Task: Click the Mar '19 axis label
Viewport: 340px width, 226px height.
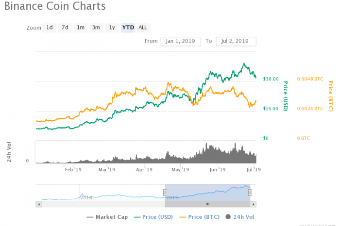Action: (107, 170)
